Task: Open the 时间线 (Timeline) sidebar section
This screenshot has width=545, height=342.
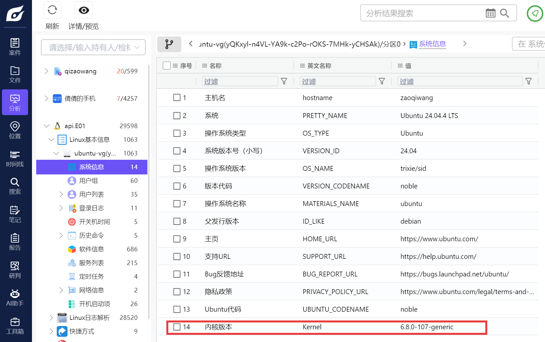Action: click(15, 158)
